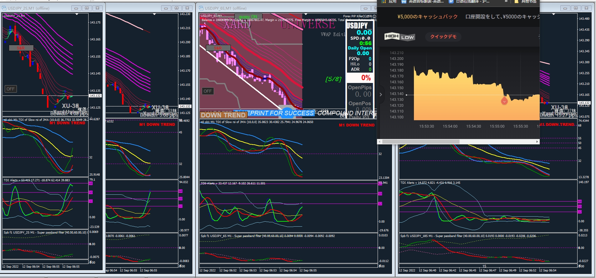Click the ¥5,000のキャッシュバック banner tab

427,17
